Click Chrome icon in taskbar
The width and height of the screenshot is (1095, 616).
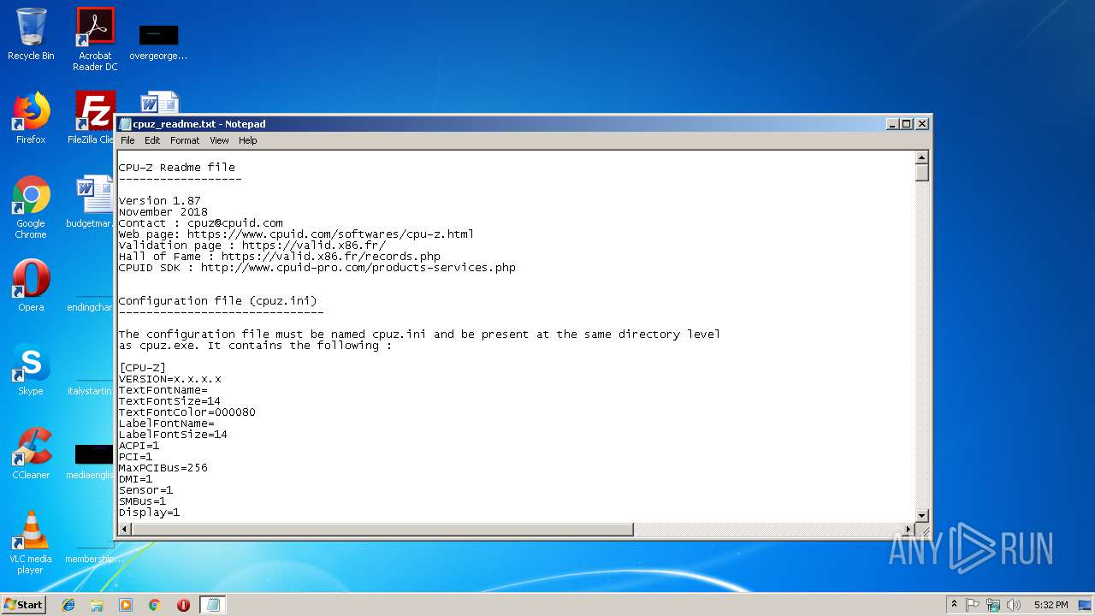tap(154, 605)
